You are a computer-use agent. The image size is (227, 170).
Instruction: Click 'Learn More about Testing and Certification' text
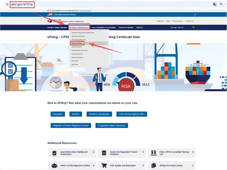tap(74, 153)
